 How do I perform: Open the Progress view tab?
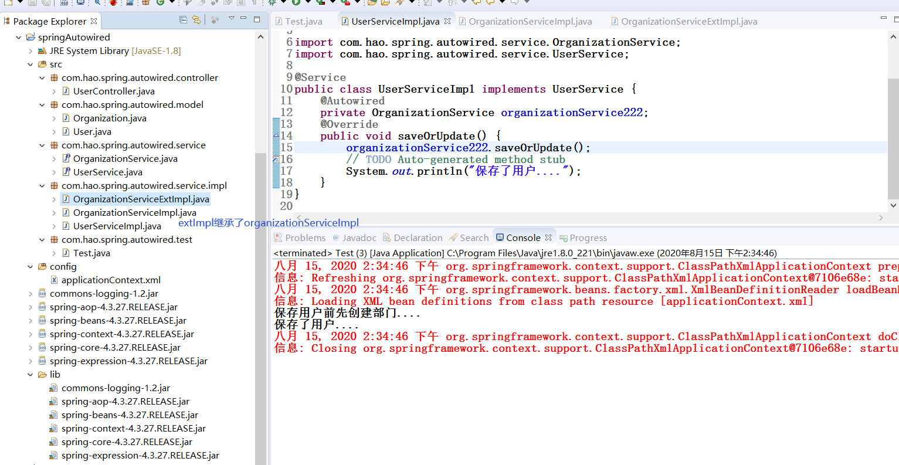pos(583,237)
